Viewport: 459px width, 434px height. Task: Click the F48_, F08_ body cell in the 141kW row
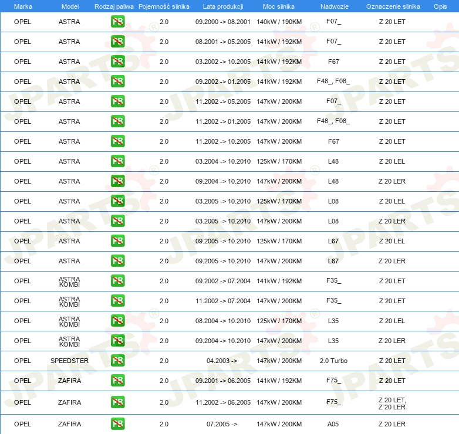point(333,81)
